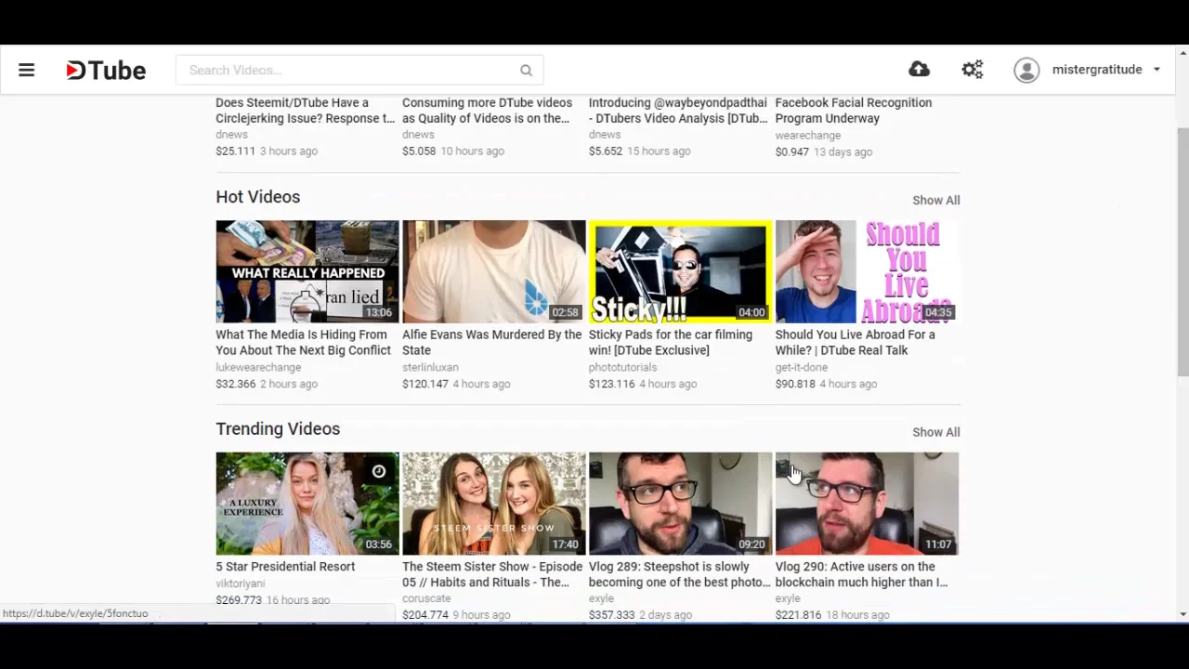Viewport: 1189px width, 669px height.
Task: Expand the mistergratitude account dropdown arrow
Action: coord(1156,70)
